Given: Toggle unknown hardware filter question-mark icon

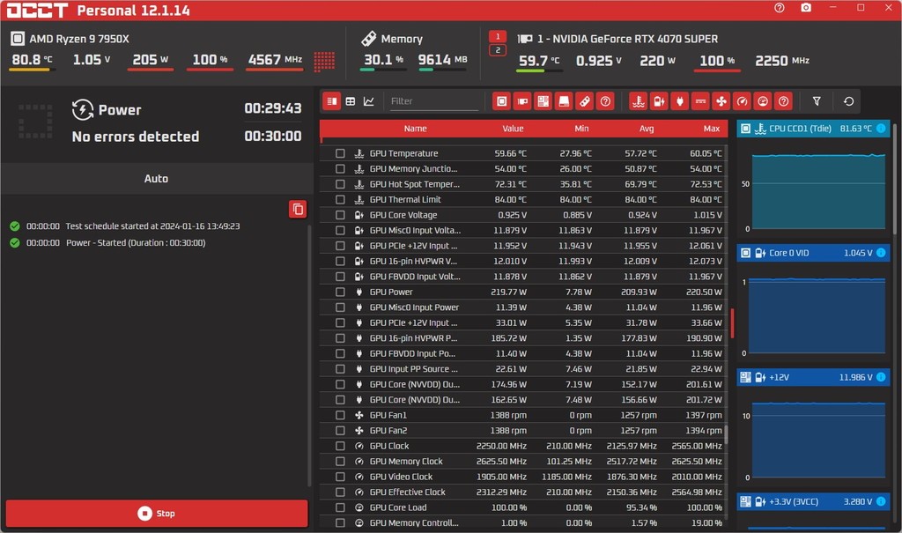Looking at the screenshot, I should 605,101.
